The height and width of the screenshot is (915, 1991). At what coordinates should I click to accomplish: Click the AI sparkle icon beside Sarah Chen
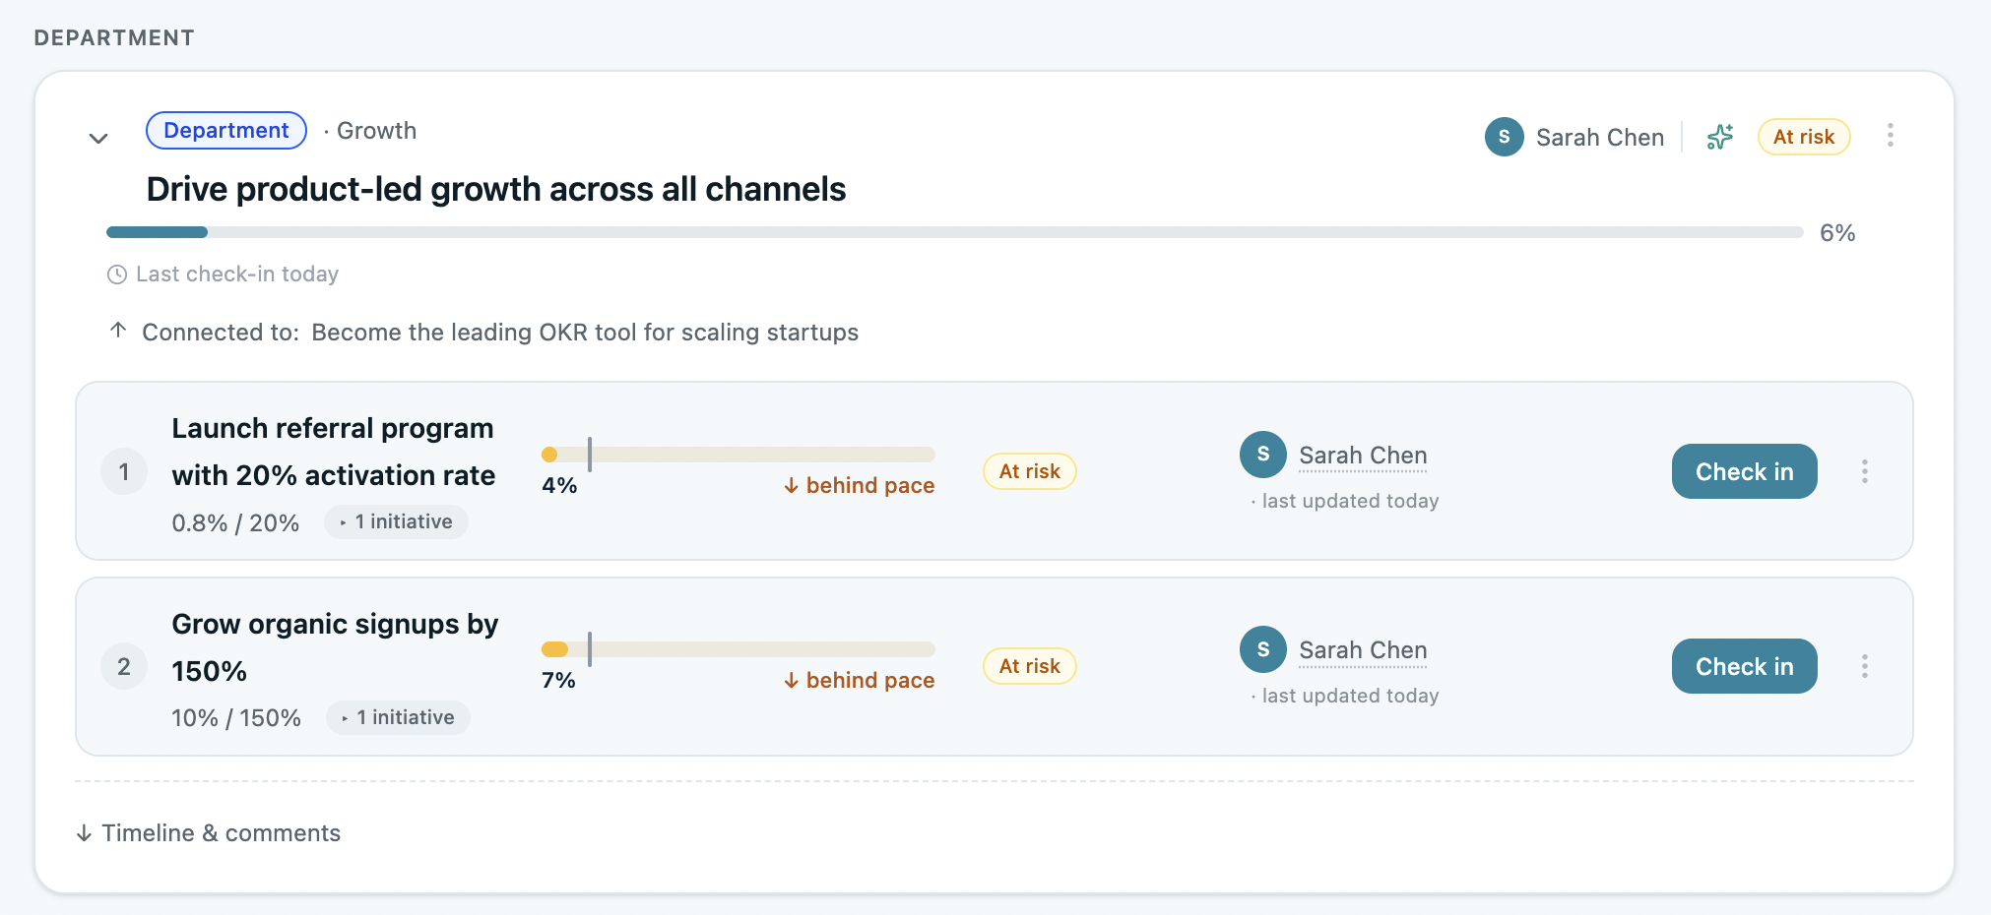click(x=1720, y=137)
